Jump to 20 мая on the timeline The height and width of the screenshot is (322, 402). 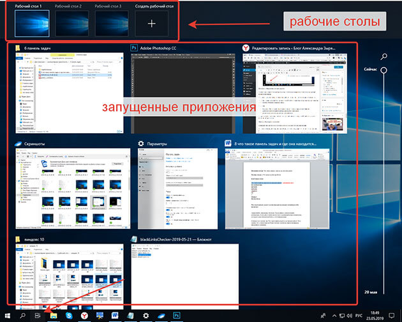371,292
